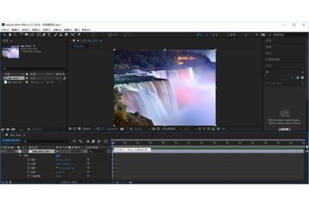Image resolution: width=309 pixels, height=206 pixels.
Task: Select the Brush tool
Action: (56, 35)
